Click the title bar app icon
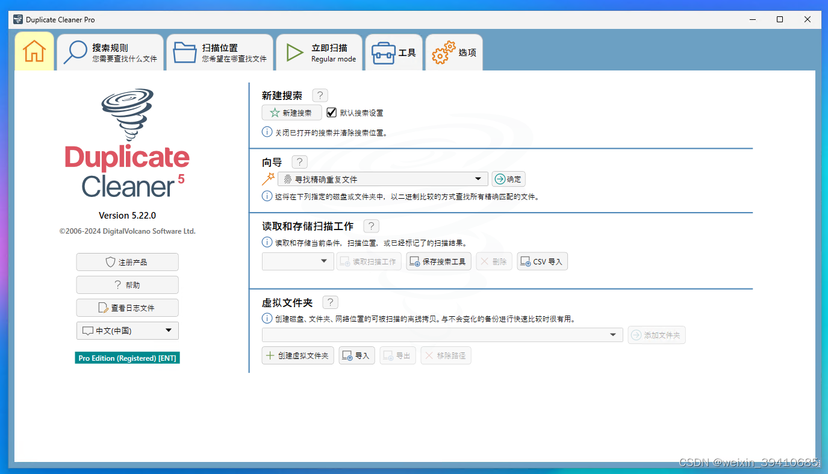828x474 pixels. coord(17,19)
